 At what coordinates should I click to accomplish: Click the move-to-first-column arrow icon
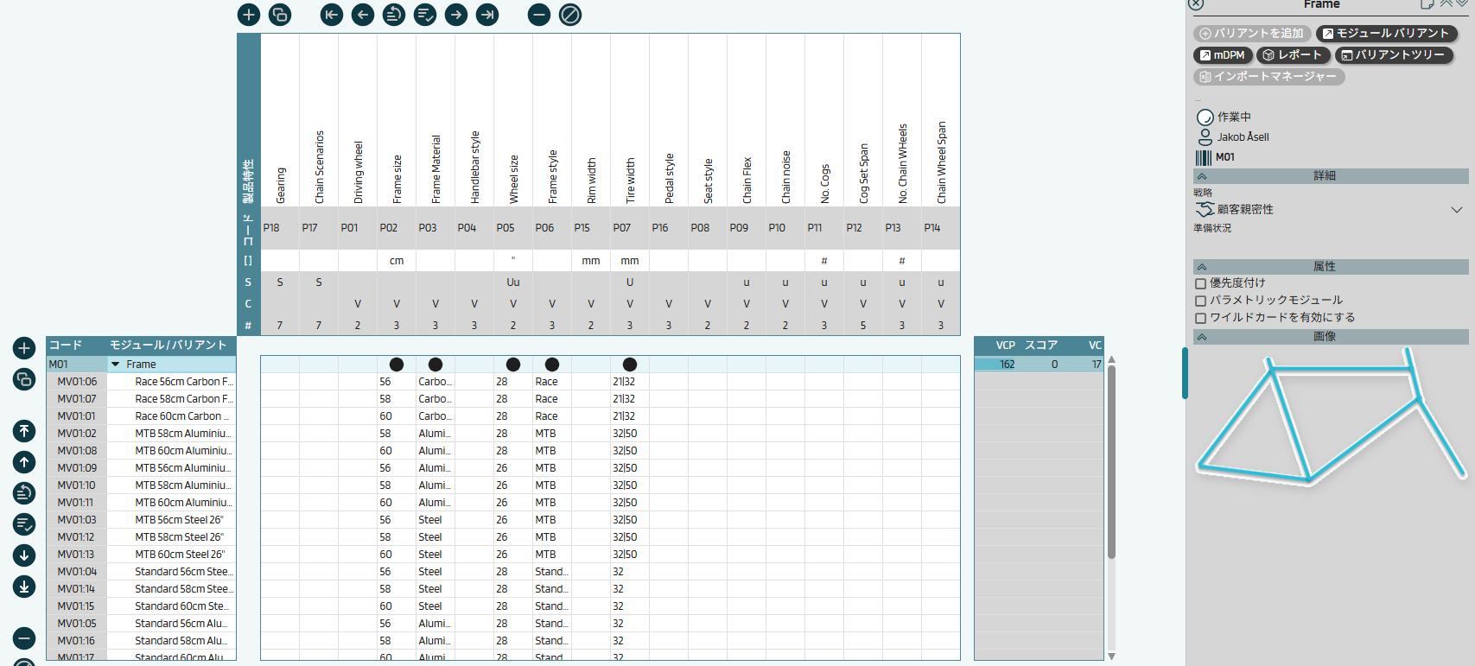click(332, 15)
